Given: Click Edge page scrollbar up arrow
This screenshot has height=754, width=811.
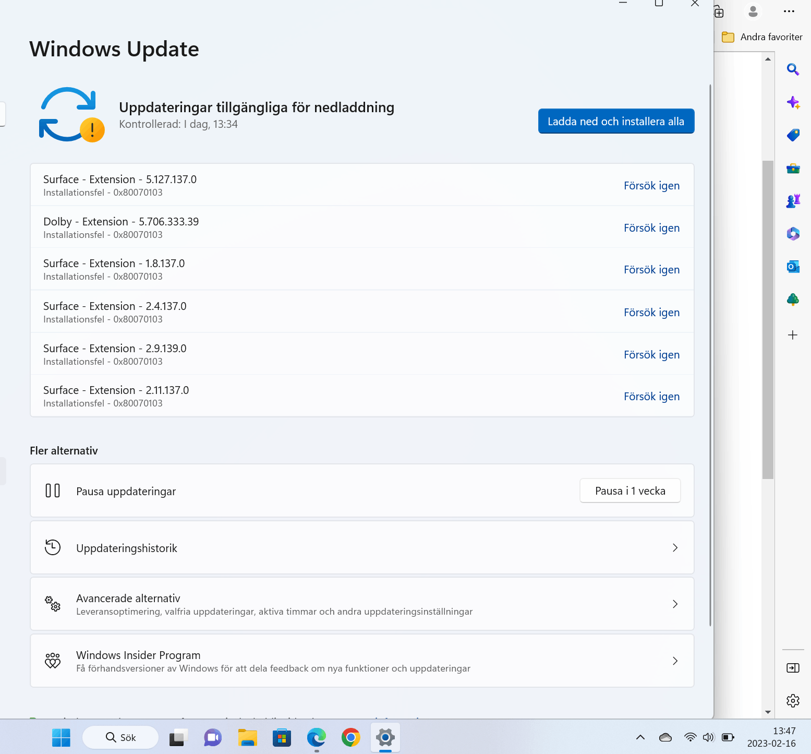Looking at the screenshot, I should click(x=768, y=59).
